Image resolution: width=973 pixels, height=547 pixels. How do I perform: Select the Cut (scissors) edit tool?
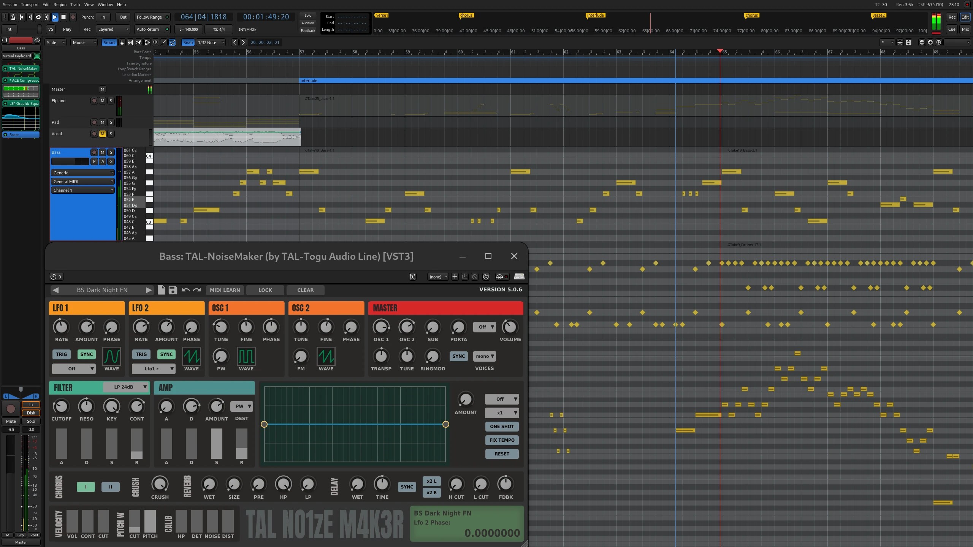(139, 43)
